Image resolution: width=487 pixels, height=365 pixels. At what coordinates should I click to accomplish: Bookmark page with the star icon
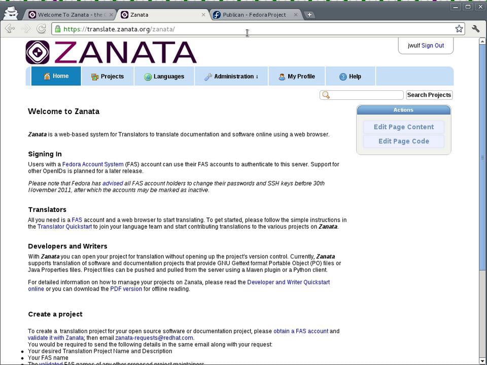point(459,29)
